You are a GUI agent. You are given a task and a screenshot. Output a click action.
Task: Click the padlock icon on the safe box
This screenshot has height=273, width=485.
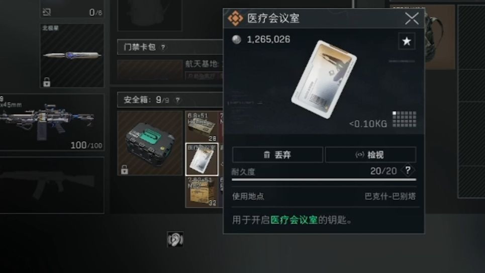tap(124, 169)
